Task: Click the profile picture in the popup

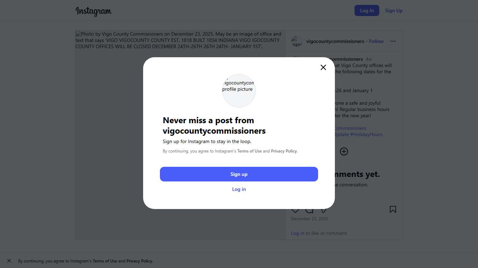Action: 239,91
